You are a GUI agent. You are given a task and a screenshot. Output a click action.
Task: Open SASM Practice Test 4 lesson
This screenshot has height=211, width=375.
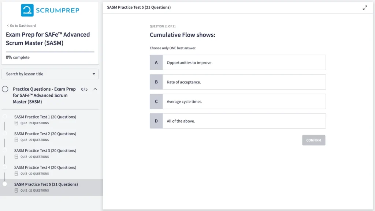pos(45,167)
